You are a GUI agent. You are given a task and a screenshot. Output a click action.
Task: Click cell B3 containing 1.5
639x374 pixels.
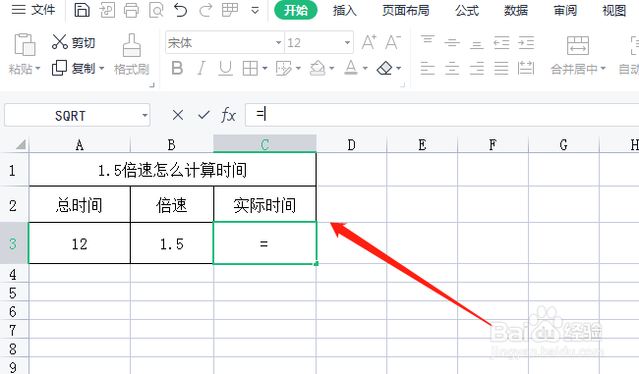tap(172, 243)
